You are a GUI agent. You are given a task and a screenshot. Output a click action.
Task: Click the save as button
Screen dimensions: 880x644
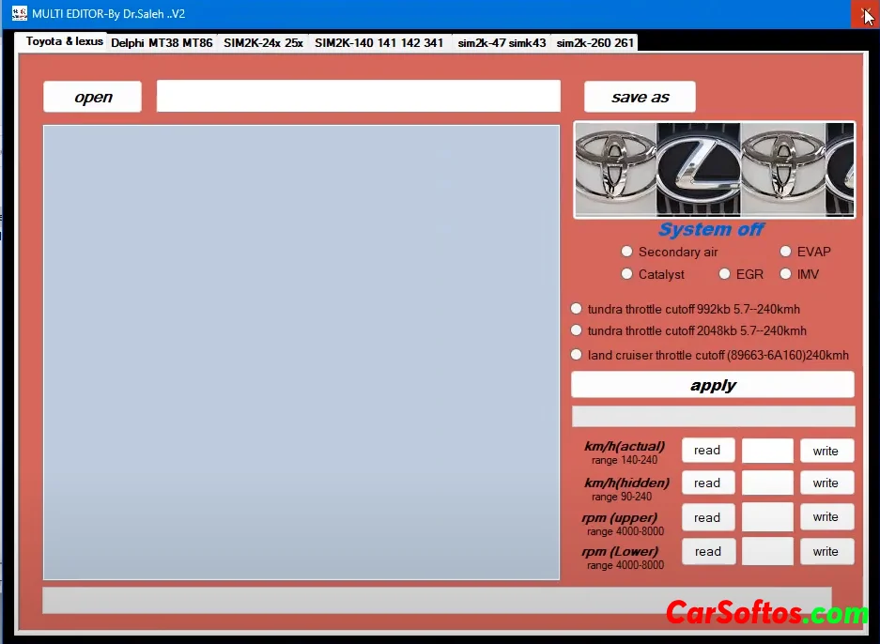[640, 97]
